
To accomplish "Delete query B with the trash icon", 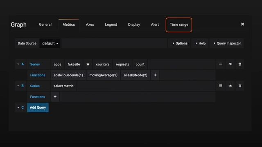I will [x=240, y=86].
